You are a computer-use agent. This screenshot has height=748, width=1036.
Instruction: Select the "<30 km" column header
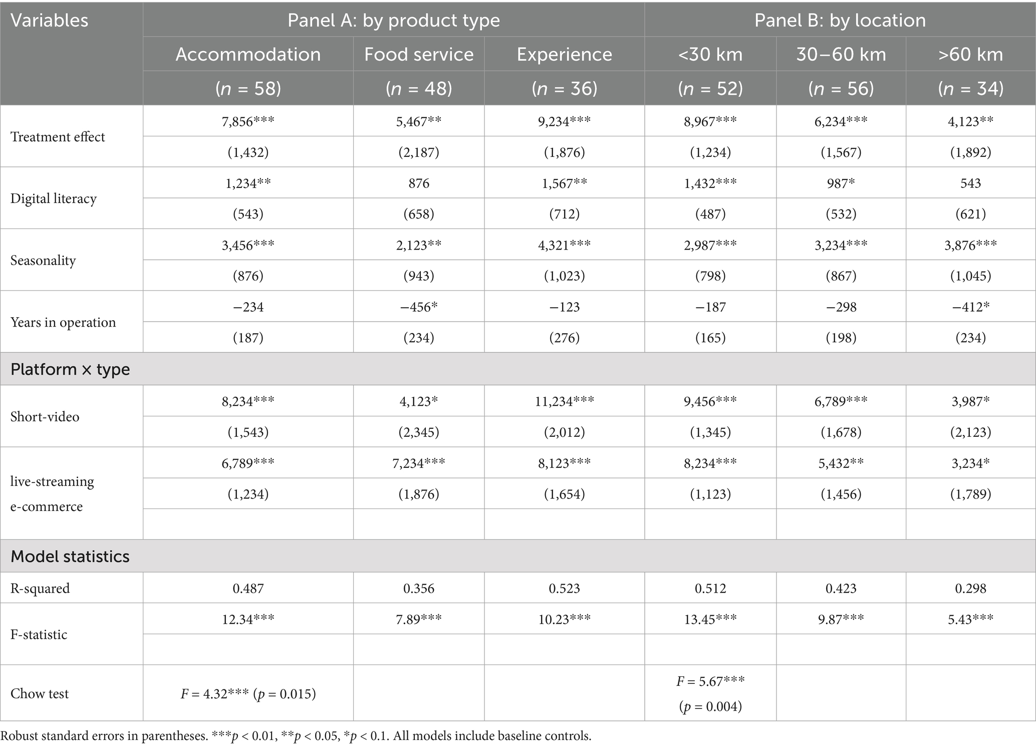coord(710,54)
